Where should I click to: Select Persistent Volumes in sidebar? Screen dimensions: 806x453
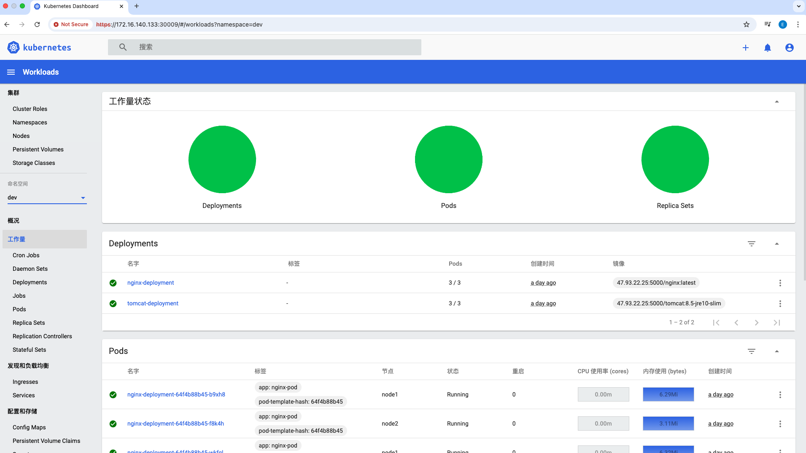click(38, 149)
